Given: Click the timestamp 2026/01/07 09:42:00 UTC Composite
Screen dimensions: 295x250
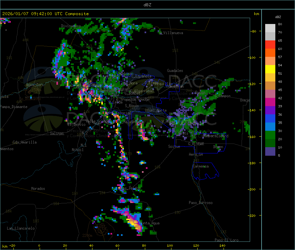Looking at the screenshot, I should [x=45, y=14].
